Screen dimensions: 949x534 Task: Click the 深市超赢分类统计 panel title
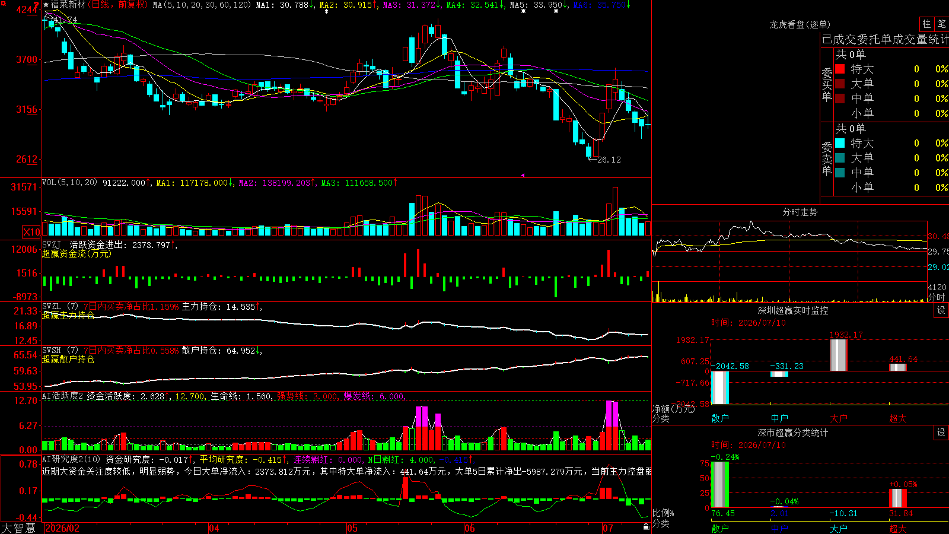792,433
